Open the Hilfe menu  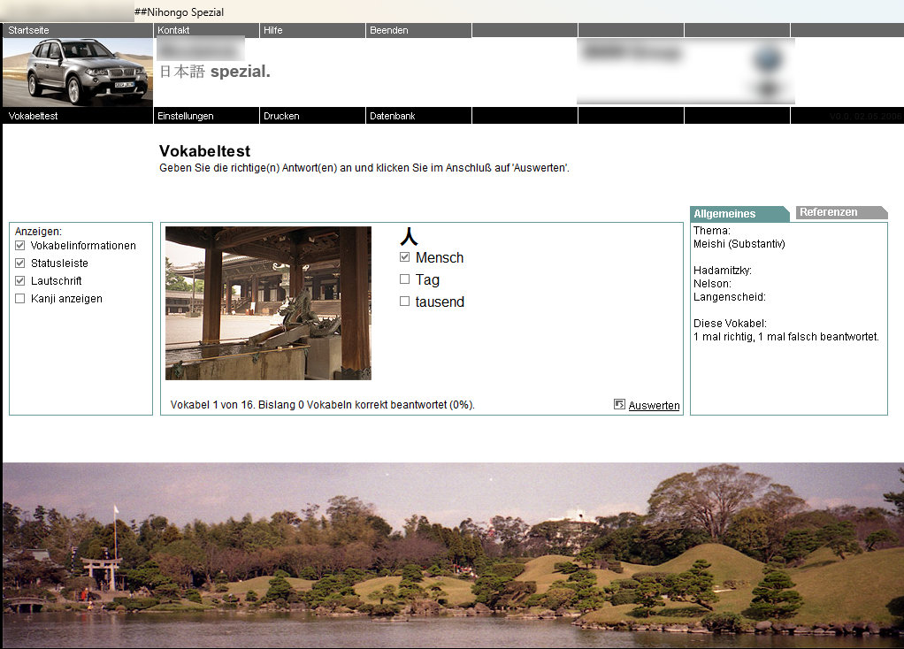[273, 30]
